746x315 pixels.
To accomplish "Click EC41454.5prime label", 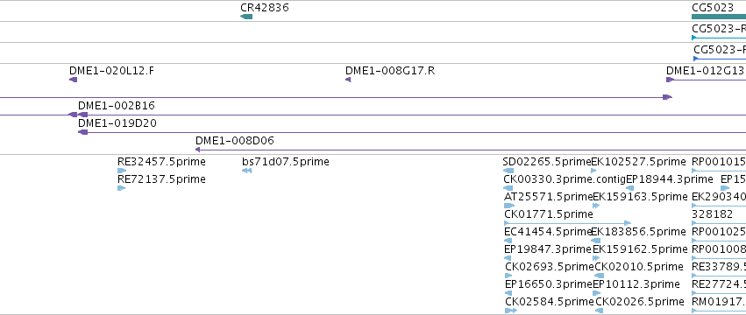I will tap(548, 232).
